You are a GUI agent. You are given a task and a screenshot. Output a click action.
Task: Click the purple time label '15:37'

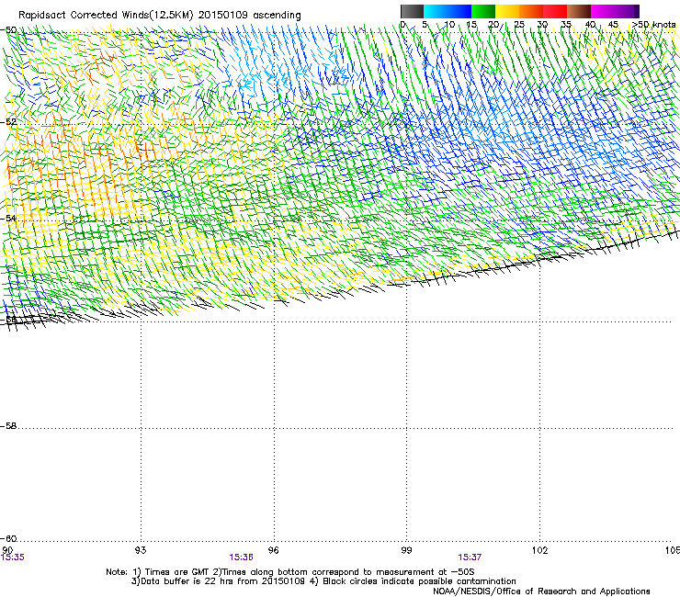(470, 558)
